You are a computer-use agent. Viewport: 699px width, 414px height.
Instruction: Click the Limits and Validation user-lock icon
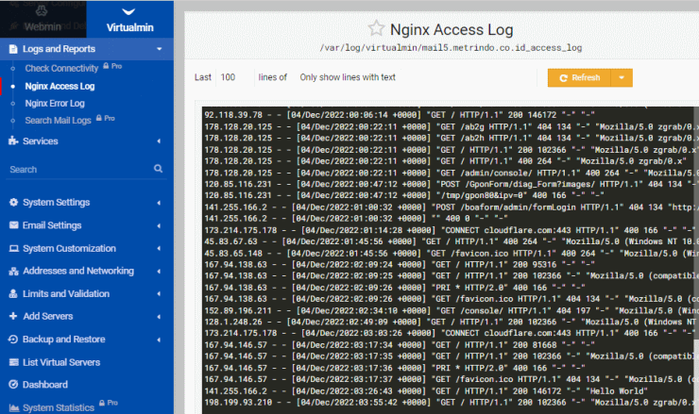[x=13, y=294]
